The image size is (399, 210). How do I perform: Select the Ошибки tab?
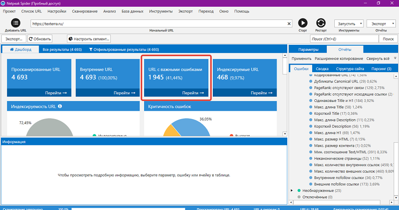click(301, 69)
